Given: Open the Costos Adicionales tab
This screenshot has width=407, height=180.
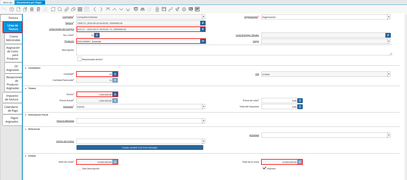Looking at the screenshot, I should 14,38.
